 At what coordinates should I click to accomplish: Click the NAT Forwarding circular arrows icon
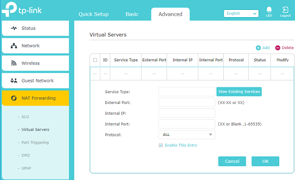(14, 98)
